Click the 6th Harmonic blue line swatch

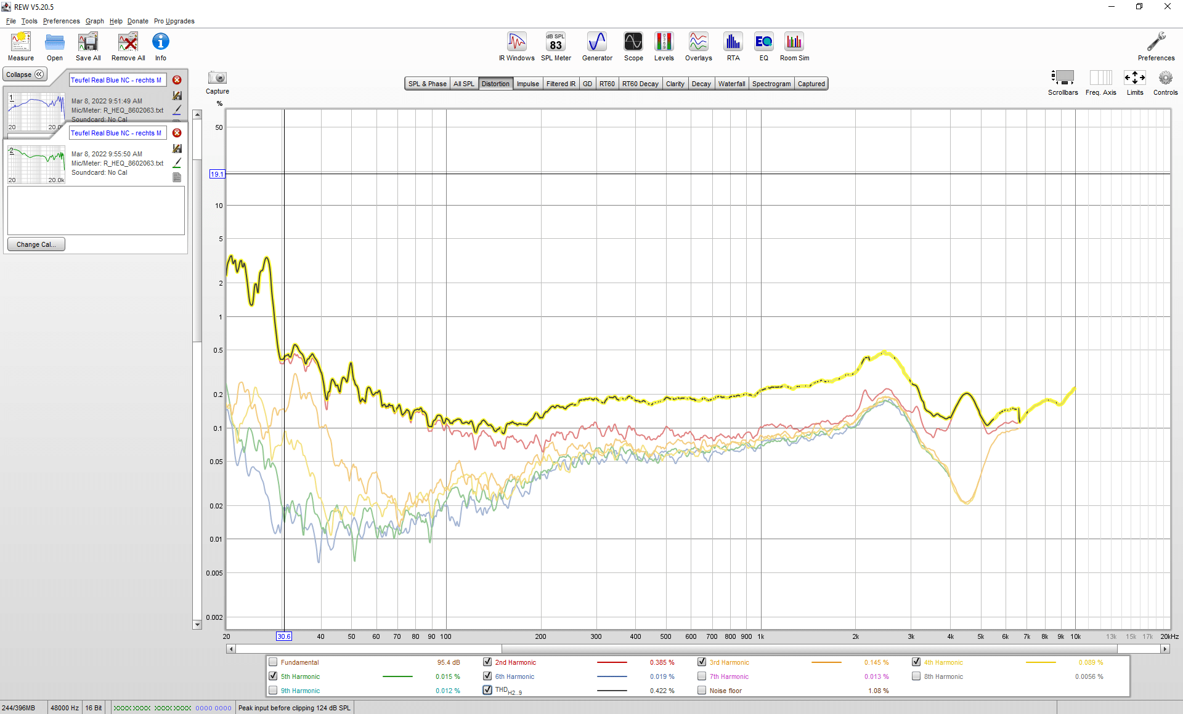pos(612,676)
